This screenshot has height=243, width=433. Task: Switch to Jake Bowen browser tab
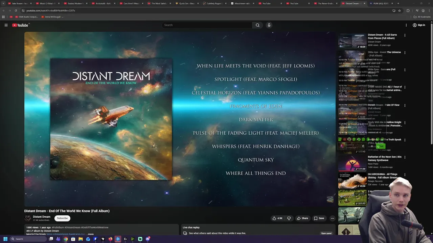tap(19, 3)
